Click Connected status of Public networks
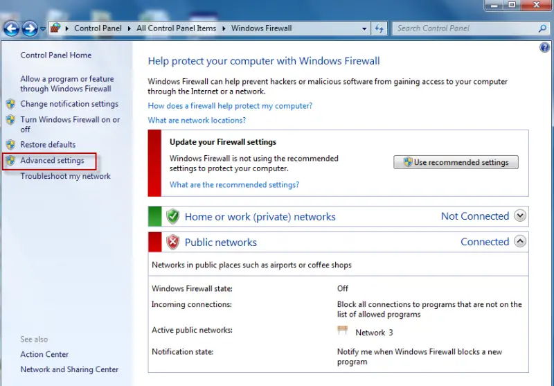 (485, 242)
